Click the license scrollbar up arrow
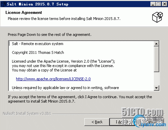 pyautogui.click(x=157, y=44)
